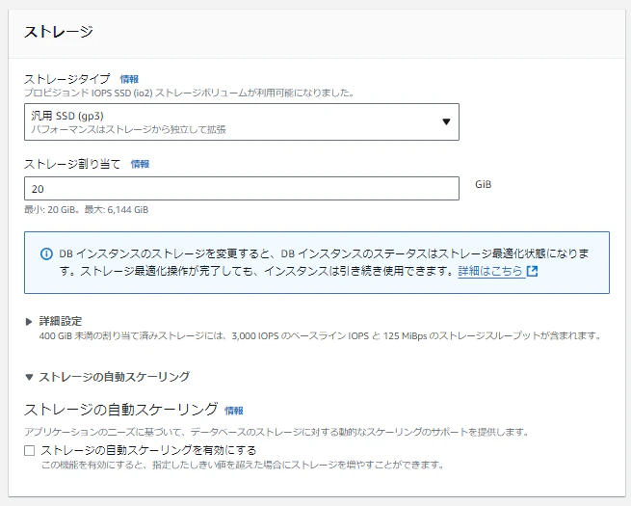Image resolution: width=631 pixels, height=506 pixels.
Task: Click the ストレージ panel heading
Action: point(59,32)
